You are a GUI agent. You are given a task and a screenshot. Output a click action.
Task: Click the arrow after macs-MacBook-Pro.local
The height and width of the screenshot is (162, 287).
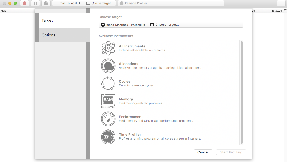tap(145, 25)
